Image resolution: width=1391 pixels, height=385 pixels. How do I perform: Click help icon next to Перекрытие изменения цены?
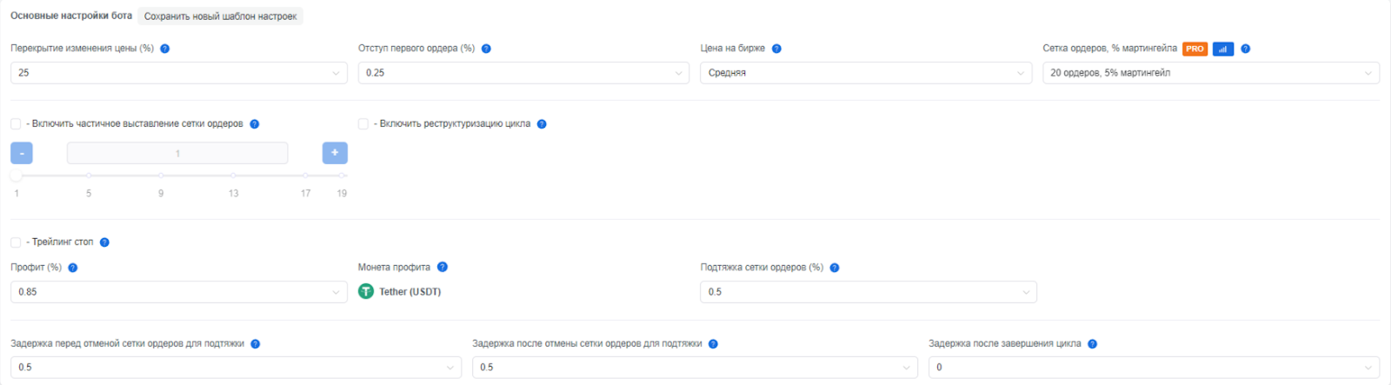coord(165,49)
